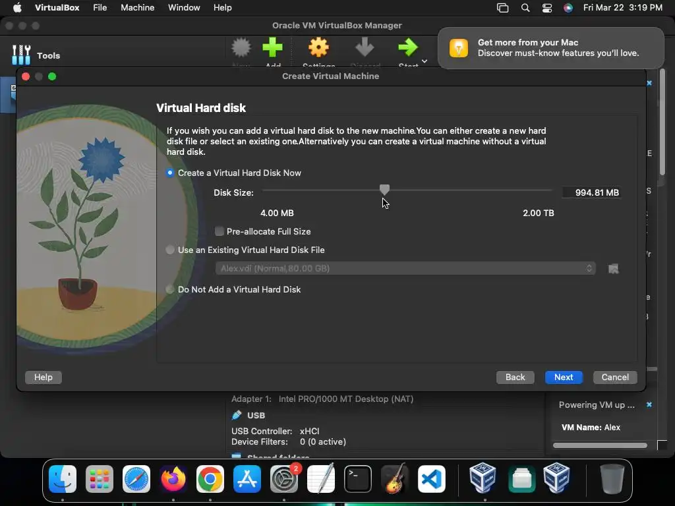The width and height of the screenshot is (675, 506).
Task: Click the green Start arrow icon
Action: point(407,47)
